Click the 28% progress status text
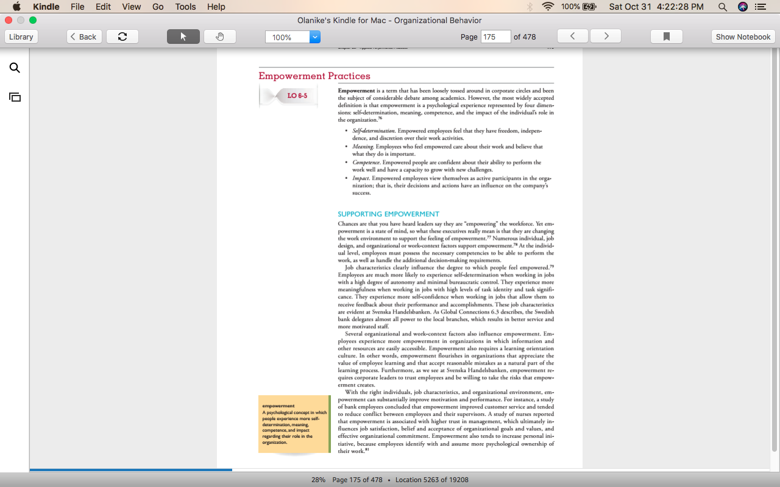780x487 pixels. point(318,480)
